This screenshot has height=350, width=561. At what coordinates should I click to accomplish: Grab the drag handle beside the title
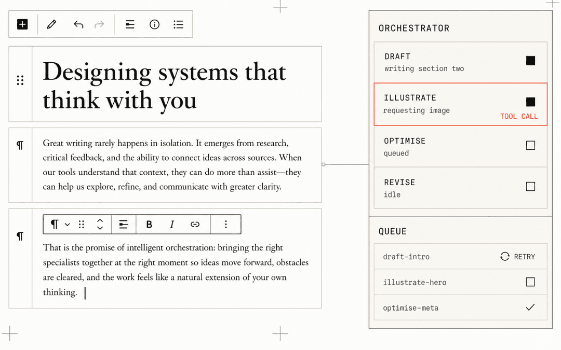20,80
